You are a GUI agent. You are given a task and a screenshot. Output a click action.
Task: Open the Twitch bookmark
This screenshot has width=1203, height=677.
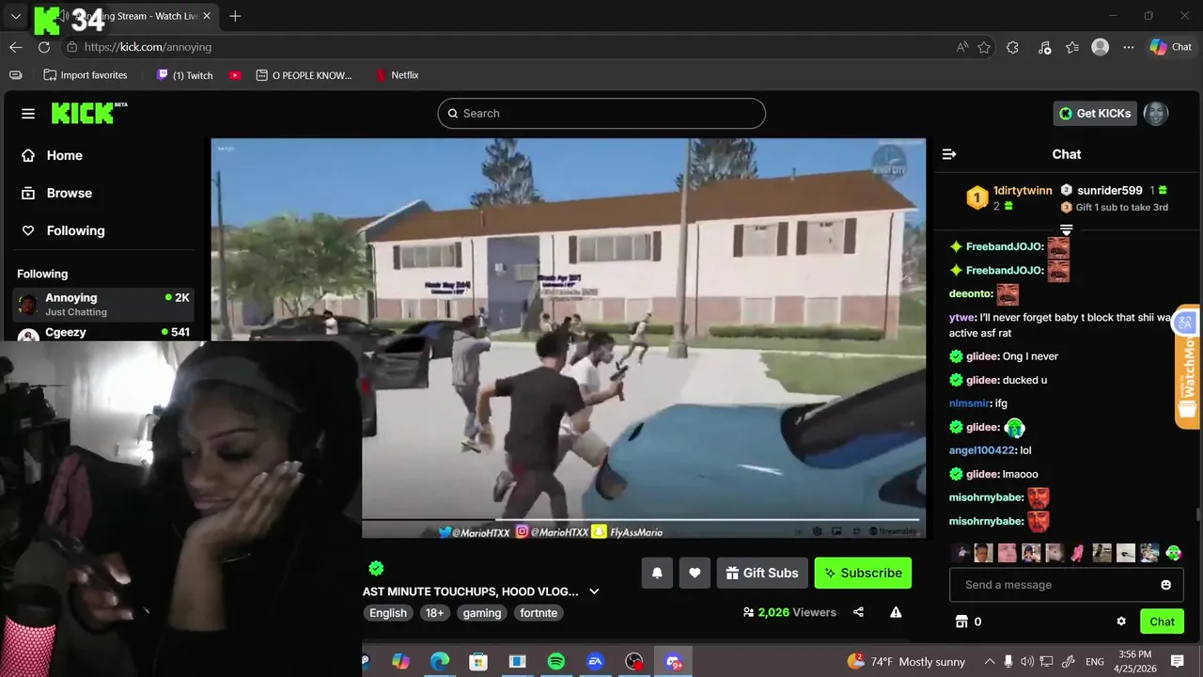185,75
